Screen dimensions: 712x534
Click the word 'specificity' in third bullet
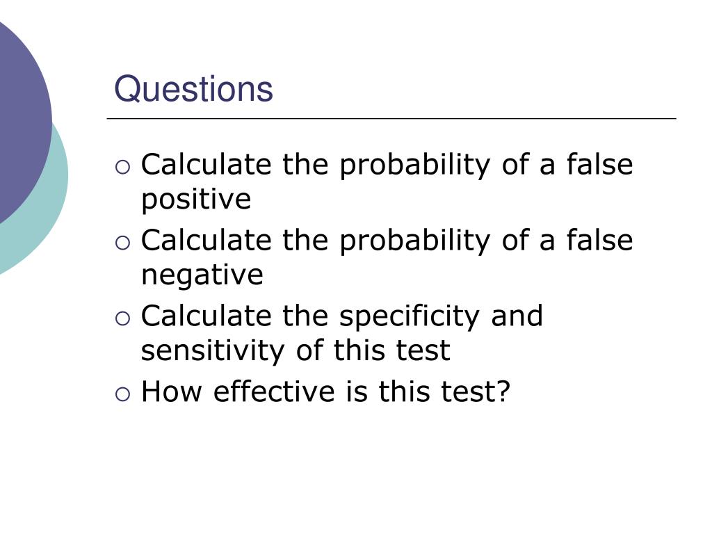(409, 317)
